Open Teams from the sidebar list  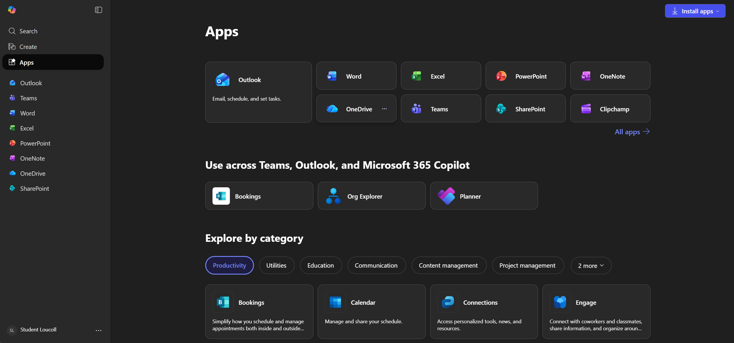53,98
